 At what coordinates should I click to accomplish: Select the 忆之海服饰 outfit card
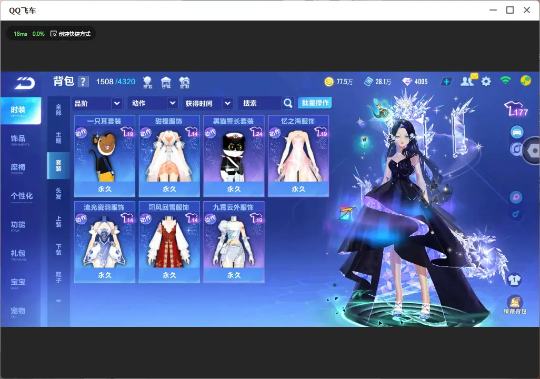click(x=298, y=156)
